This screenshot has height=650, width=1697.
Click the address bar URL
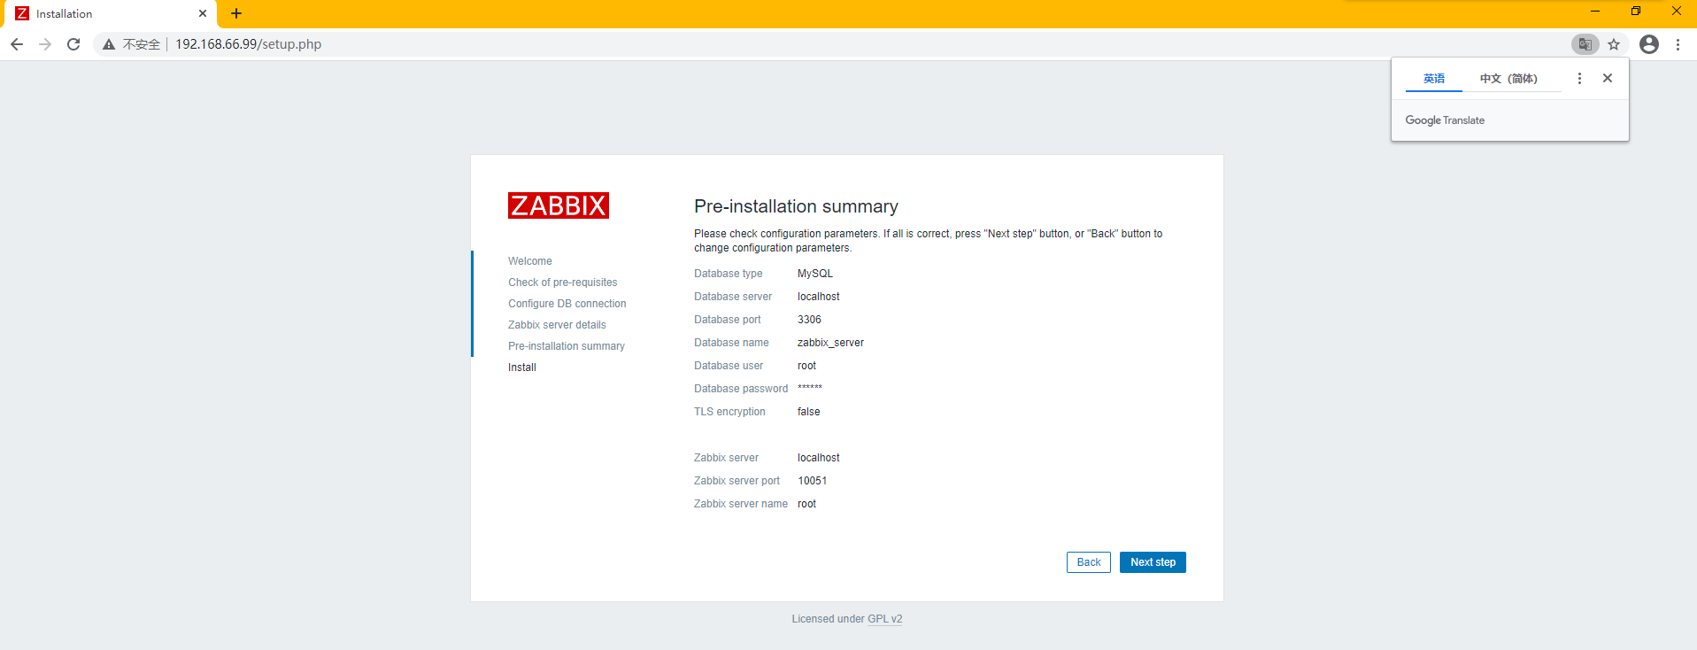point(249,44)
